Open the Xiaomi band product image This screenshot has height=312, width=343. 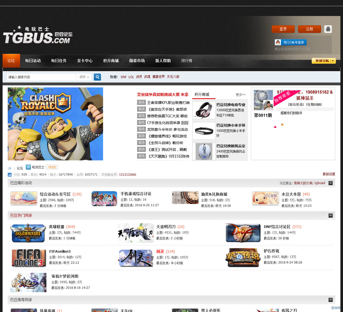(204, 131)
